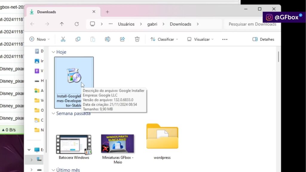Image resolution: width=306 pixels, height=172 pixels.
Task: Click Usuários in the breadcrumb
Action: [126, 24]
